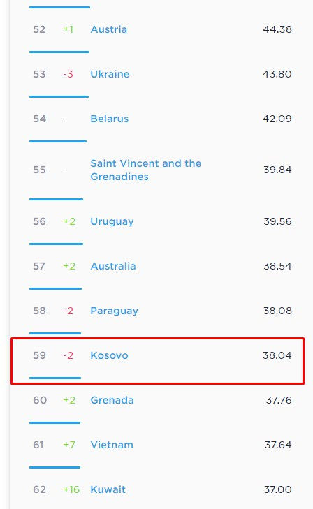Open the highlighted Kosovo link
The width and height of the screenshot is (313, 509).
point(109,355)
